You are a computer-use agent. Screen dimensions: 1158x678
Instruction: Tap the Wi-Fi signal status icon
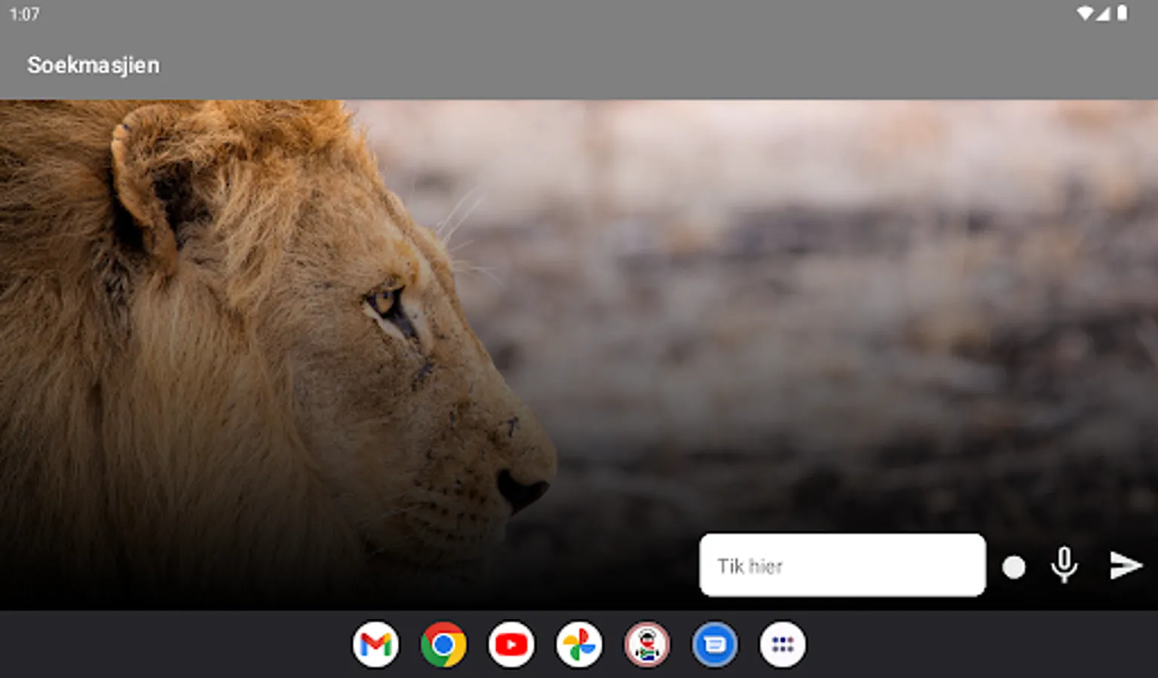[1085, 13]
